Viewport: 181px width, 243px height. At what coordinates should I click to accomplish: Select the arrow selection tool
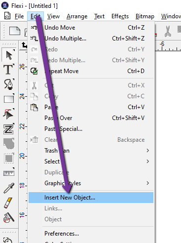9,55
